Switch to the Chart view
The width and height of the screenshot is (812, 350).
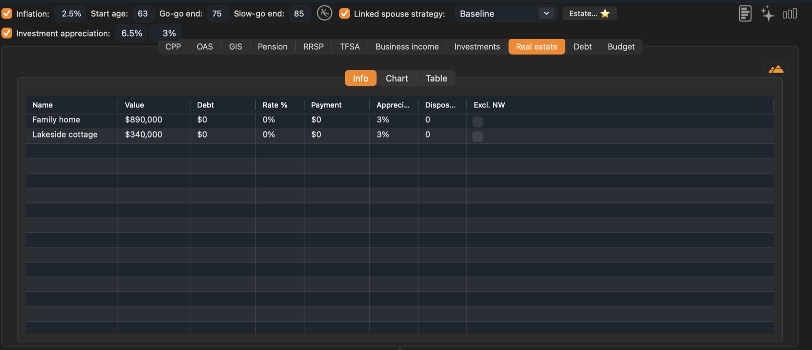tap(397, 78)
